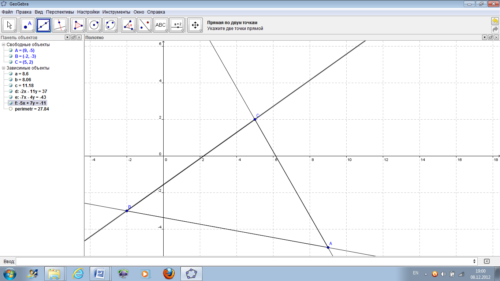The width and height of the screenshot is (500, 281).
Task: Select line f: -5x + 7y = -11
Action: 31,103
